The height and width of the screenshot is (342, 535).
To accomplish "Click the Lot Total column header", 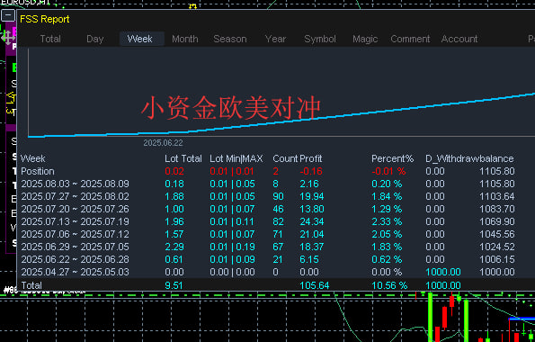I will pos(183,159).
